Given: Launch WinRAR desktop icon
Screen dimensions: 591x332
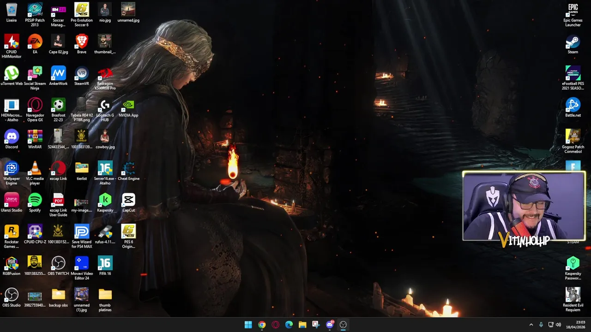Looking at the screenshot, I should (x=35, y=139).
